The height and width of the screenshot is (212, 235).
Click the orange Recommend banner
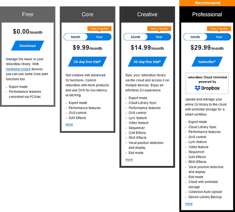tap(207, 3)
